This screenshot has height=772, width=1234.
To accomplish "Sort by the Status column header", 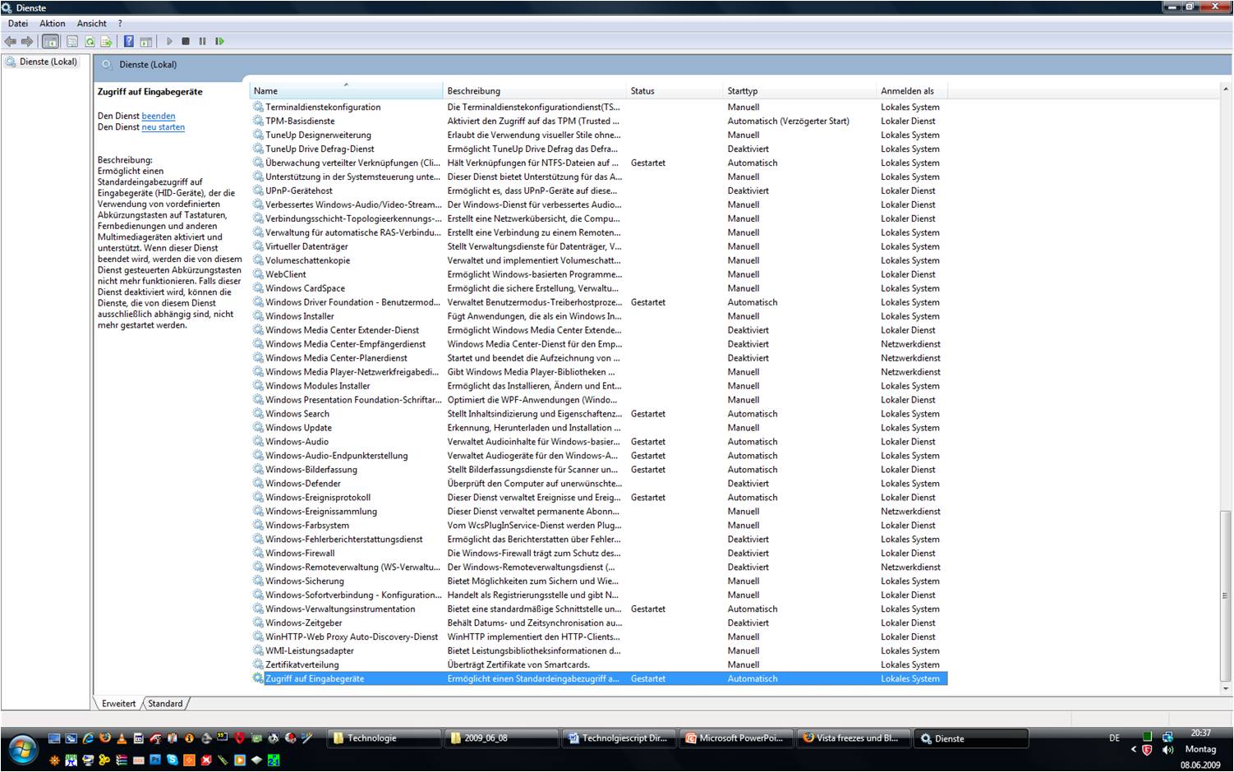I will coord(675,90).
